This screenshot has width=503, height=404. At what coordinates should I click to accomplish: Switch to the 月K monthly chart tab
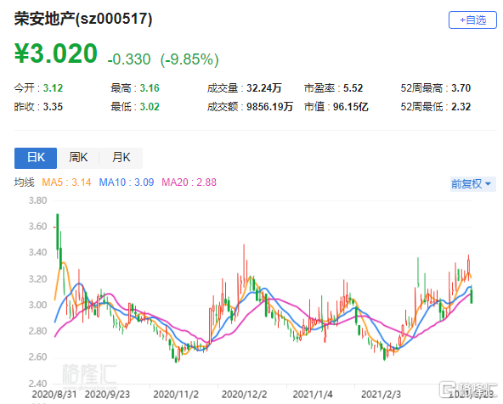click(121, 158)
